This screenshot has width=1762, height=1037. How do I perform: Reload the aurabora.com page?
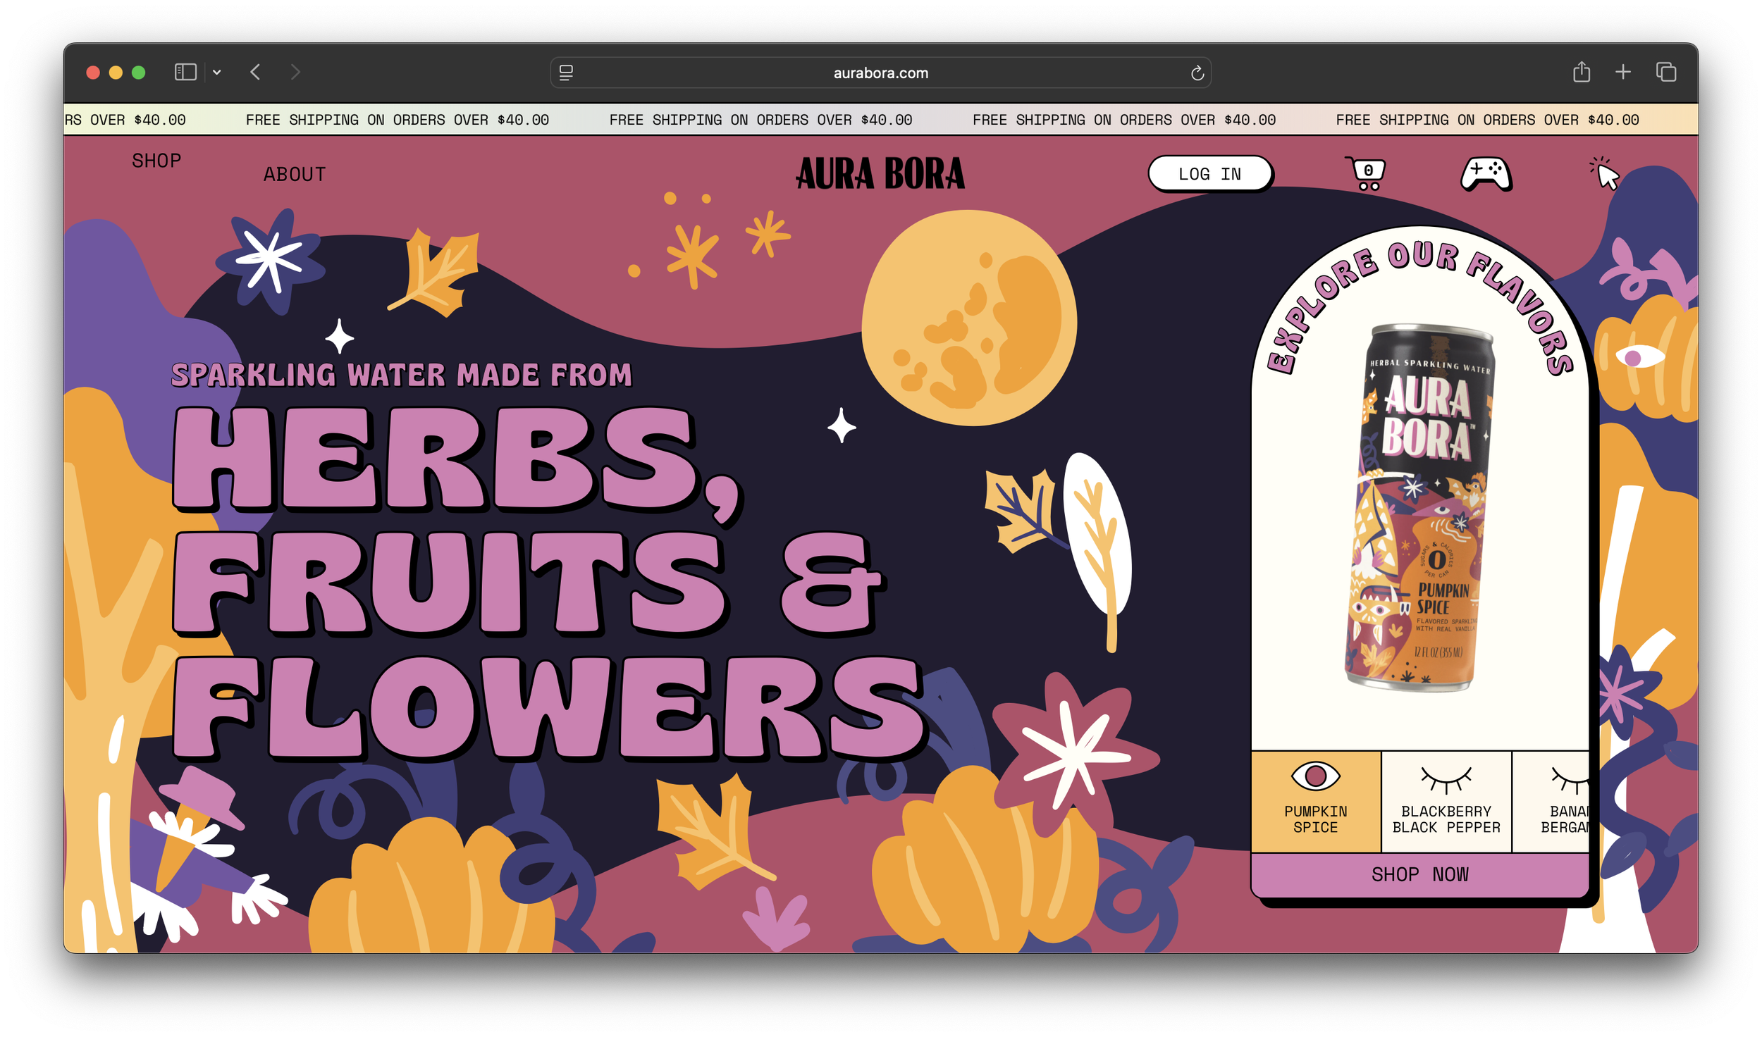pos(1197,73)
